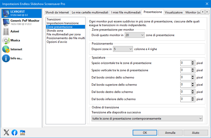Switch to the partially visible Monitor tab
This screenshot has width=211, height=138.
[x=193, y=12]
